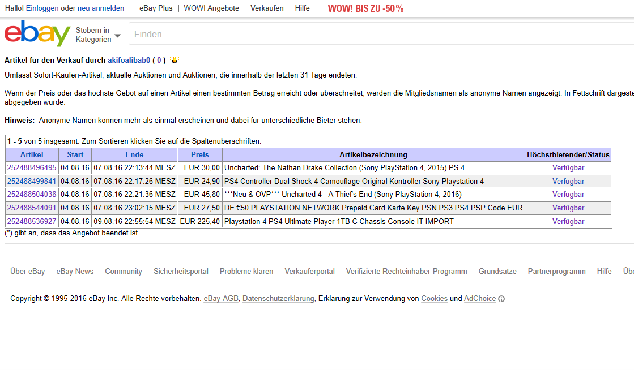Image resolution: width=634 pixels, height=370 pixels.
Task: Open seller profile akifoalibab0
Action: (x=129, y=60)
